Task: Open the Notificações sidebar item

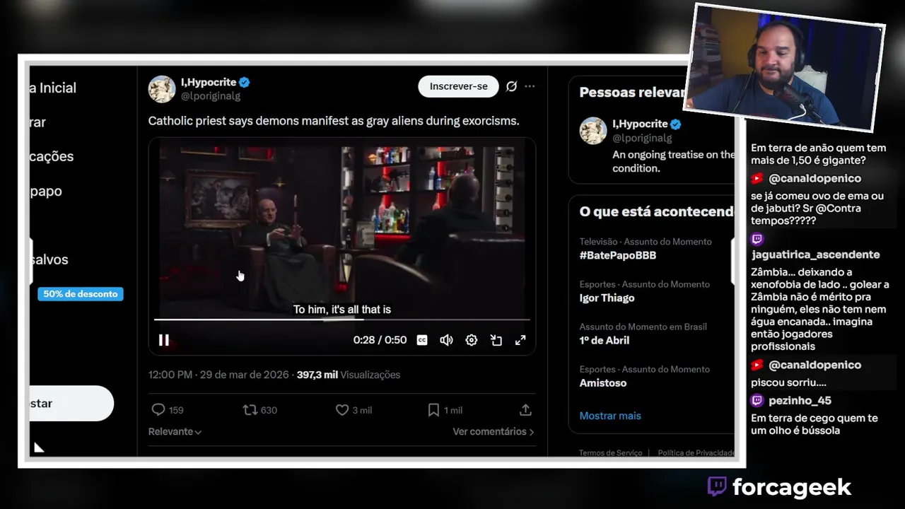Action: 52,156
